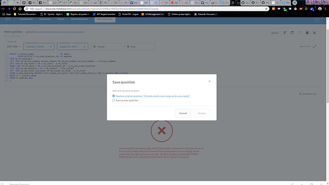
Task: Click SAVE in the question header
Action: [x=275, y=33]
